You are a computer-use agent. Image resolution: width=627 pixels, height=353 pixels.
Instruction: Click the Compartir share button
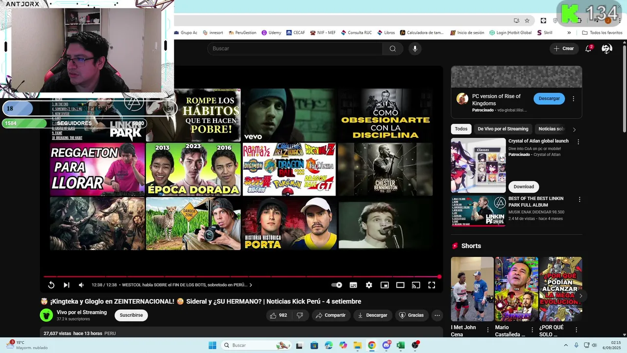(331, 315)
